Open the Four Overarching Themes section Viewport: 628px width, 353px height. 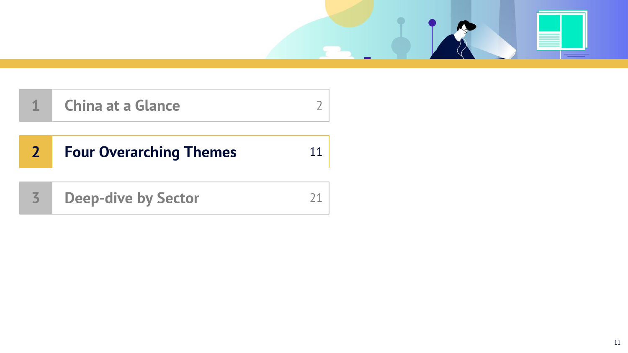tap(150, 152)
